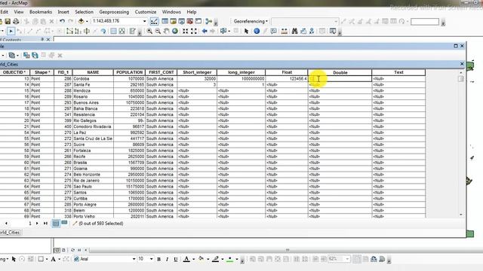The image size is (483, 271).
Task: Select the Measure tool
Action: (x=284, y=31)
